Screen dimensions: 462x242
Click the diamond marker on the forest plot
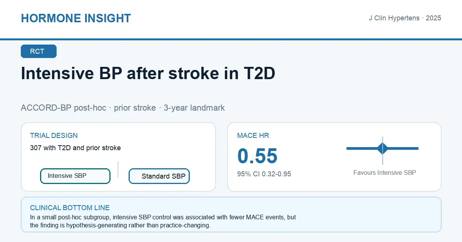(x=383, y=148)
